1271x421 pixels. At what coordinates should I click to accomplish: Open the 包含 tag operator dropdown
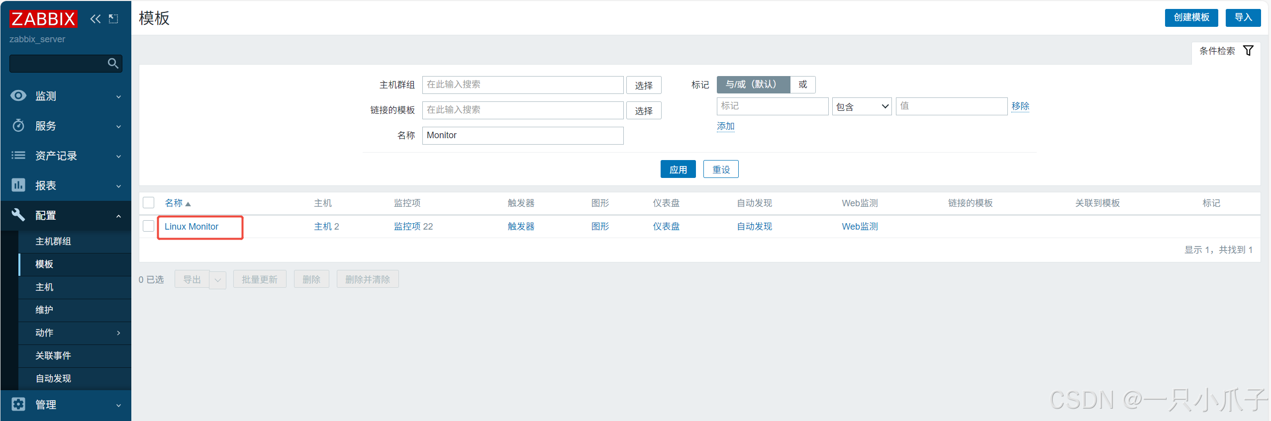862,106
